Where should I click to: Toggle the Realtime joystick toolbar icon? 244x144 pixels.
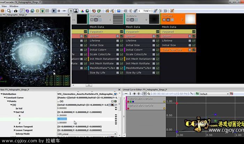point(76,11)
